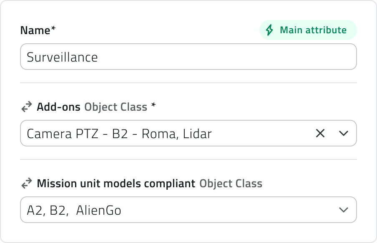The height and width of the screenshot is (243, 377).
Task: Click the Name field label
Action: [35, 30]
